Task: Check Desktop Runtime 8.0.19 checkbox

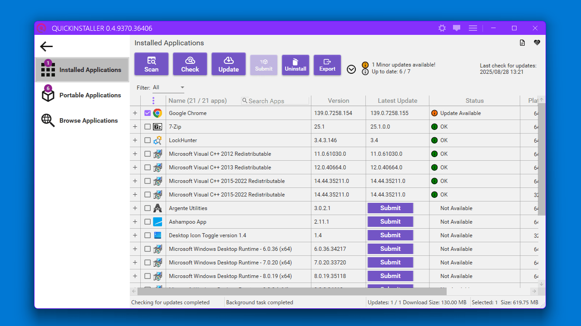Action: [x=148, y=276]
